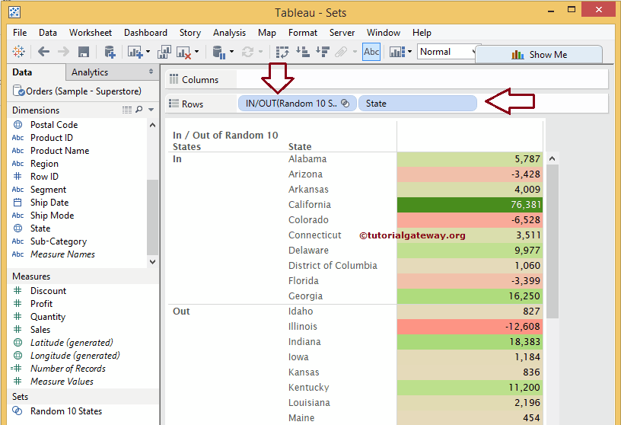Click the Save disk icon
This screenshot has height=425, width=621.
pyautogui.click(x=84, y=52)
